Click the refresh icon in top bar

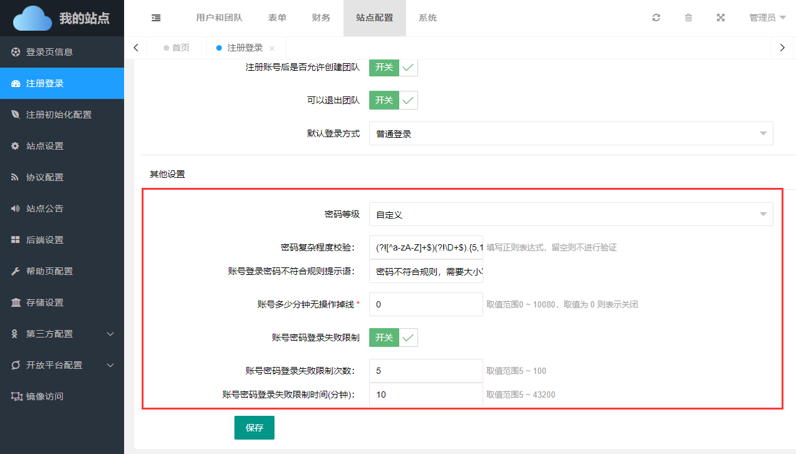pyautogui.click(x=656, y=18)
